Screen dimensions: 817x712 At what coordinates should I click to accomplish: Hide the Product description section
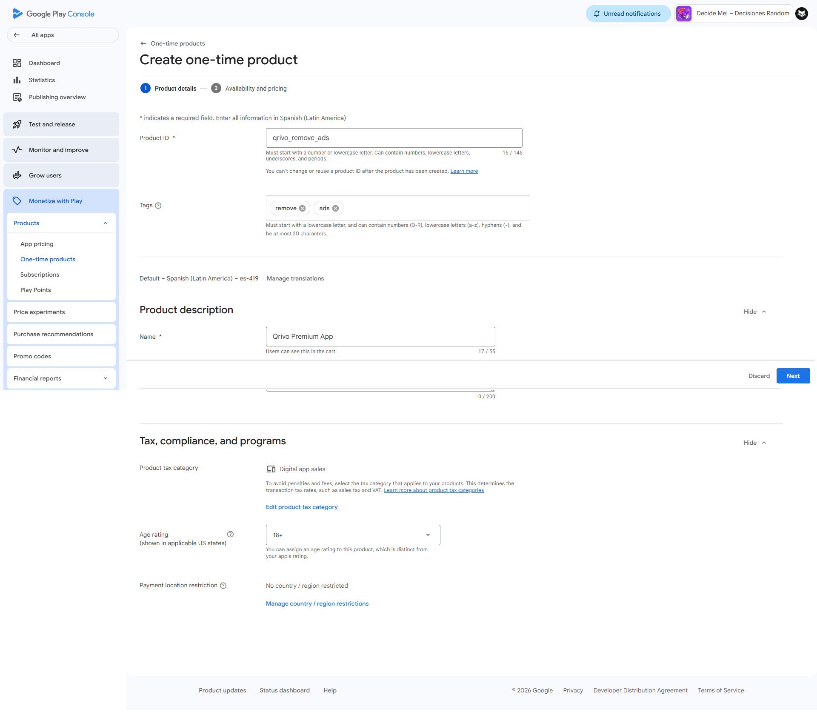(755, 312)
